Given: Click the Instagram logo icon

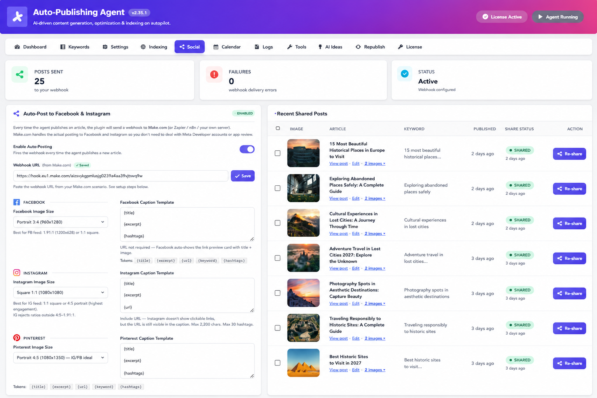Looking at the screenshot, I should click(17, 273).
